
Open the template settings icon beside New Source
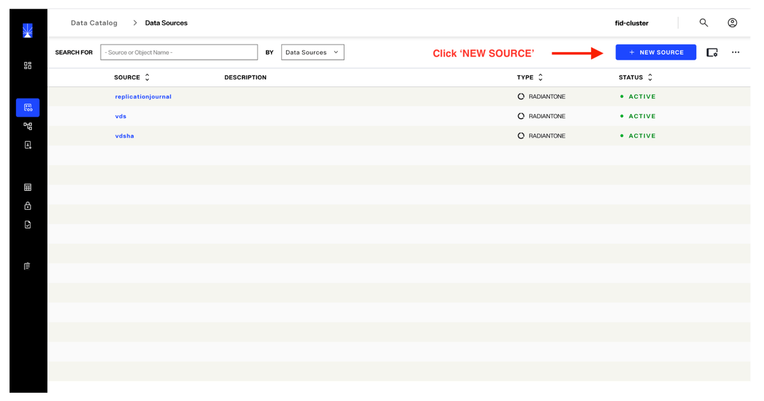pyautogui.click(x=712, y=52)
